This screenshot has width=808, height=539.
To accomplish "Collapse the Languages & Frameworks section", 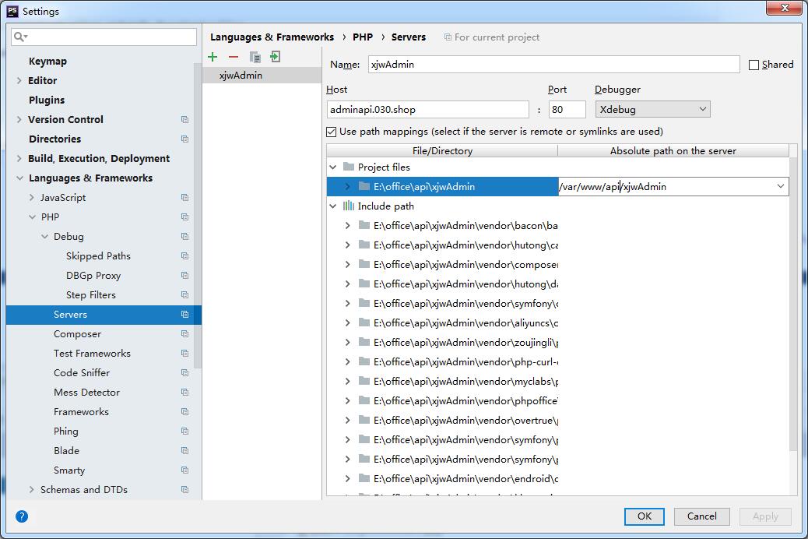I will [19, 178].
